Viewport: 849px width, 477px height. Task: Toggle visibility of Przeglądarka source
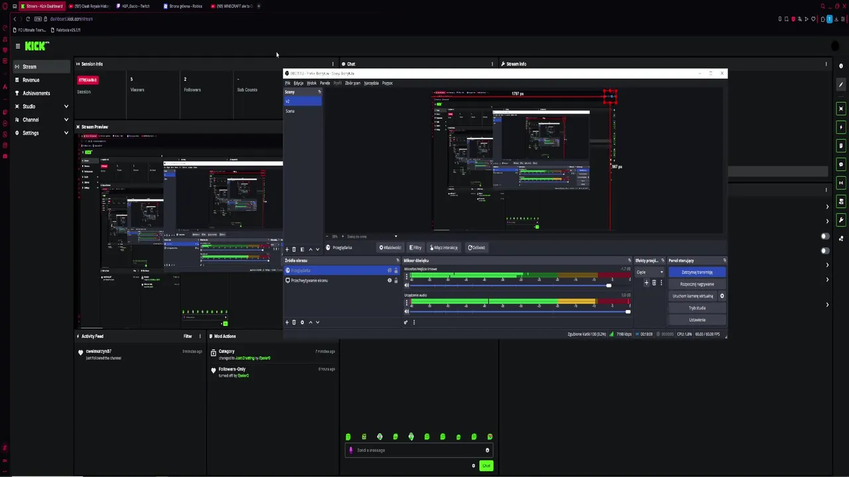[389, 270]
